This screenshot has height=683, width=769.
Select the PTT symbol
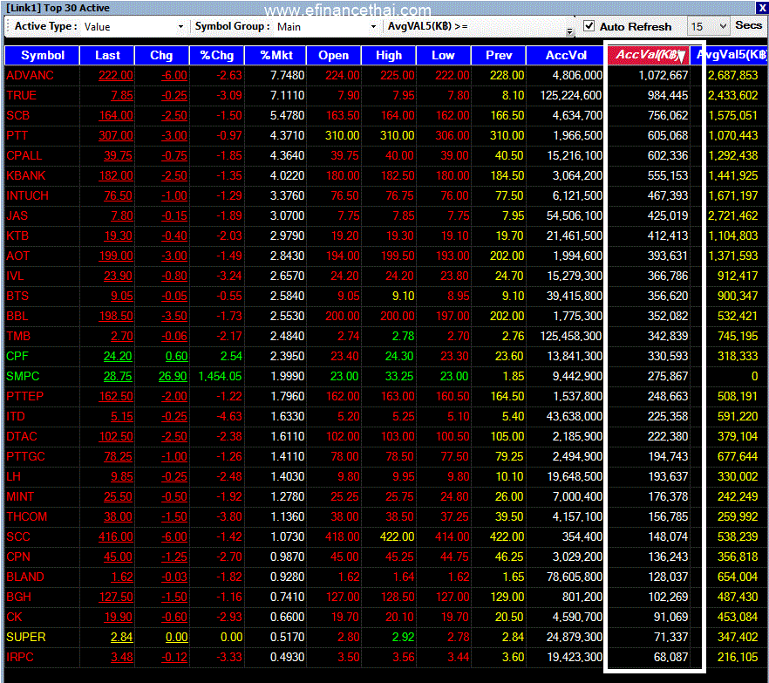pos(17,136)
